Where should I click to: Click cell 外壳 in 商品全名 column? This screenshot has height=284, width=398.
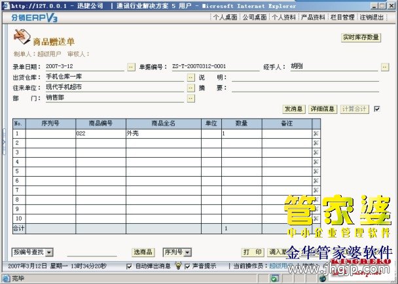(x=164, y=133)
